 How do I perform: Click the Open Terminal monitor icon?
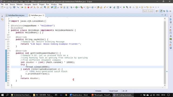coord(14,7)
